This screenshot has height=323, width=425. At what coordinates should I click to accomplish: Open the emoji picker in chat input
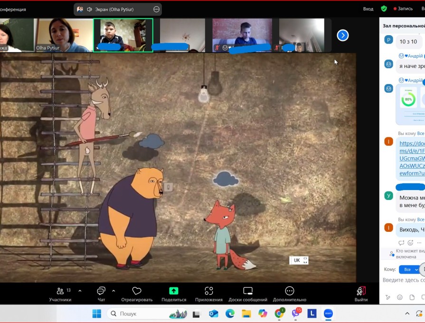point(400,297)
